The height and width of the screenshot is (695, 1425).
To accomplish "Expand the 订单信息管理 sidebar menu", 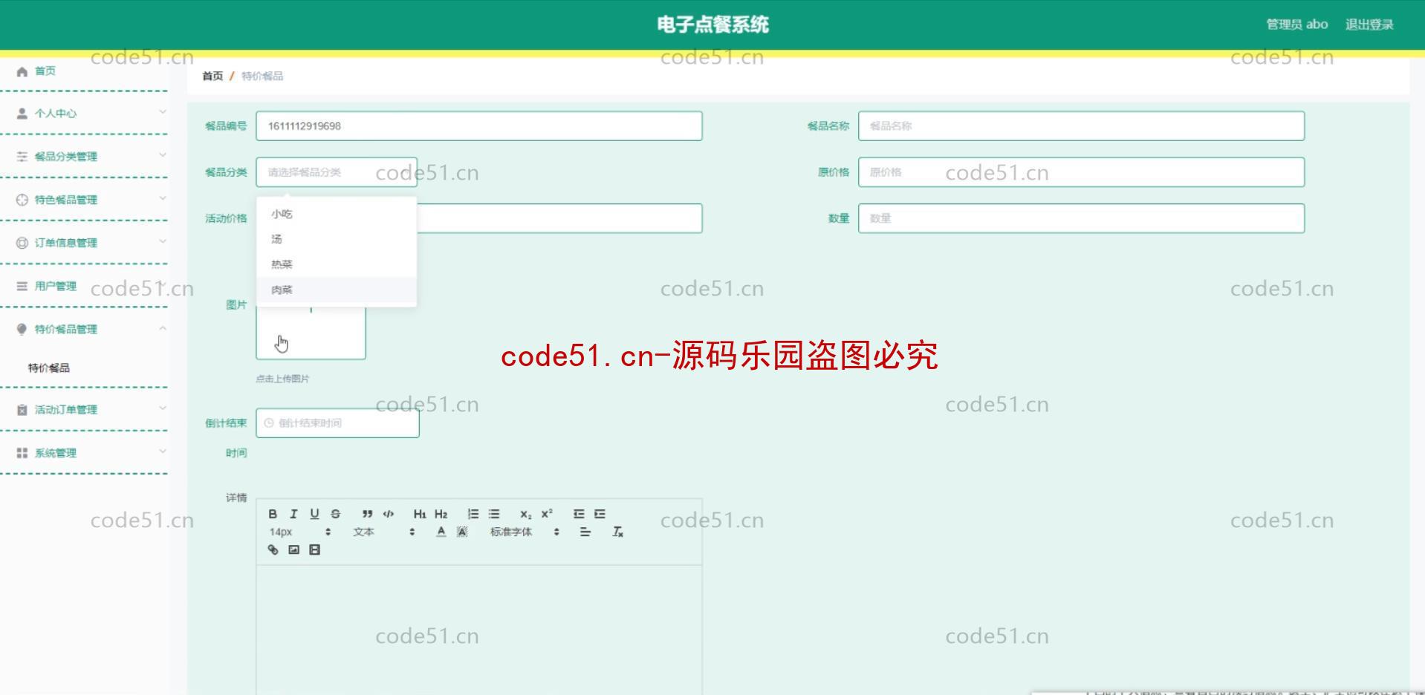I will 84,243.
